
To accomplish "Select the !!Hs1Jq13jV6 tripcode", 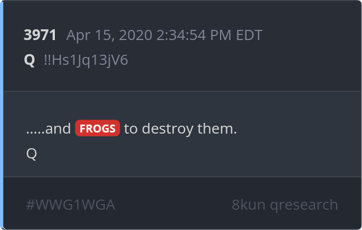I will coord(86,60).
